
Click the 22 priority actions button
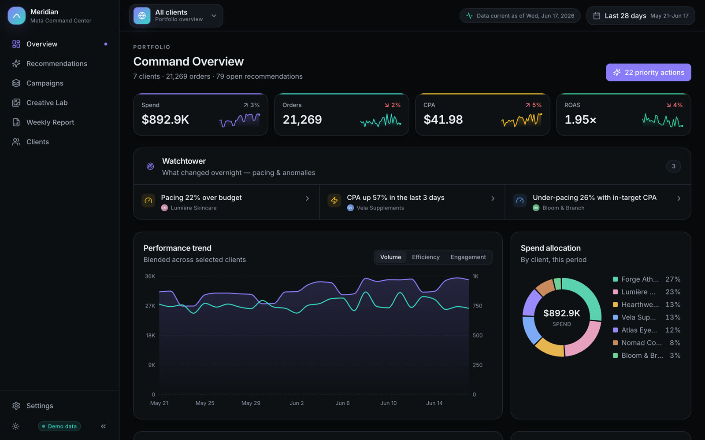(x=649, y=73)
